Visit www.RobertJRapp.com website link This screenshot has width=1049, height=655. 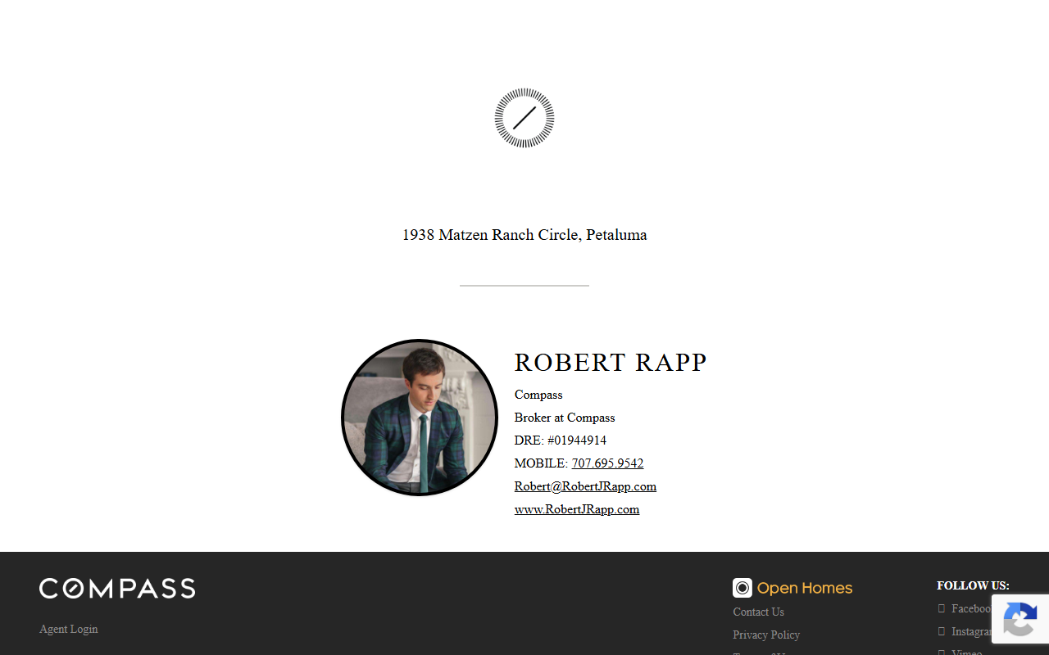point(577,509)
